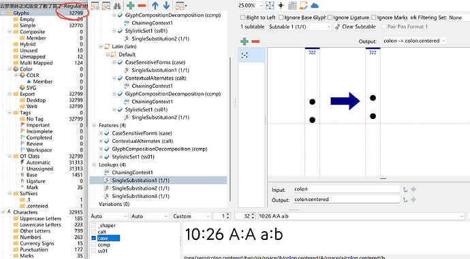Click the ChainingContext1 lookup icon under Lookups
This screenshot has height=259, width=470.
[107, 173]
